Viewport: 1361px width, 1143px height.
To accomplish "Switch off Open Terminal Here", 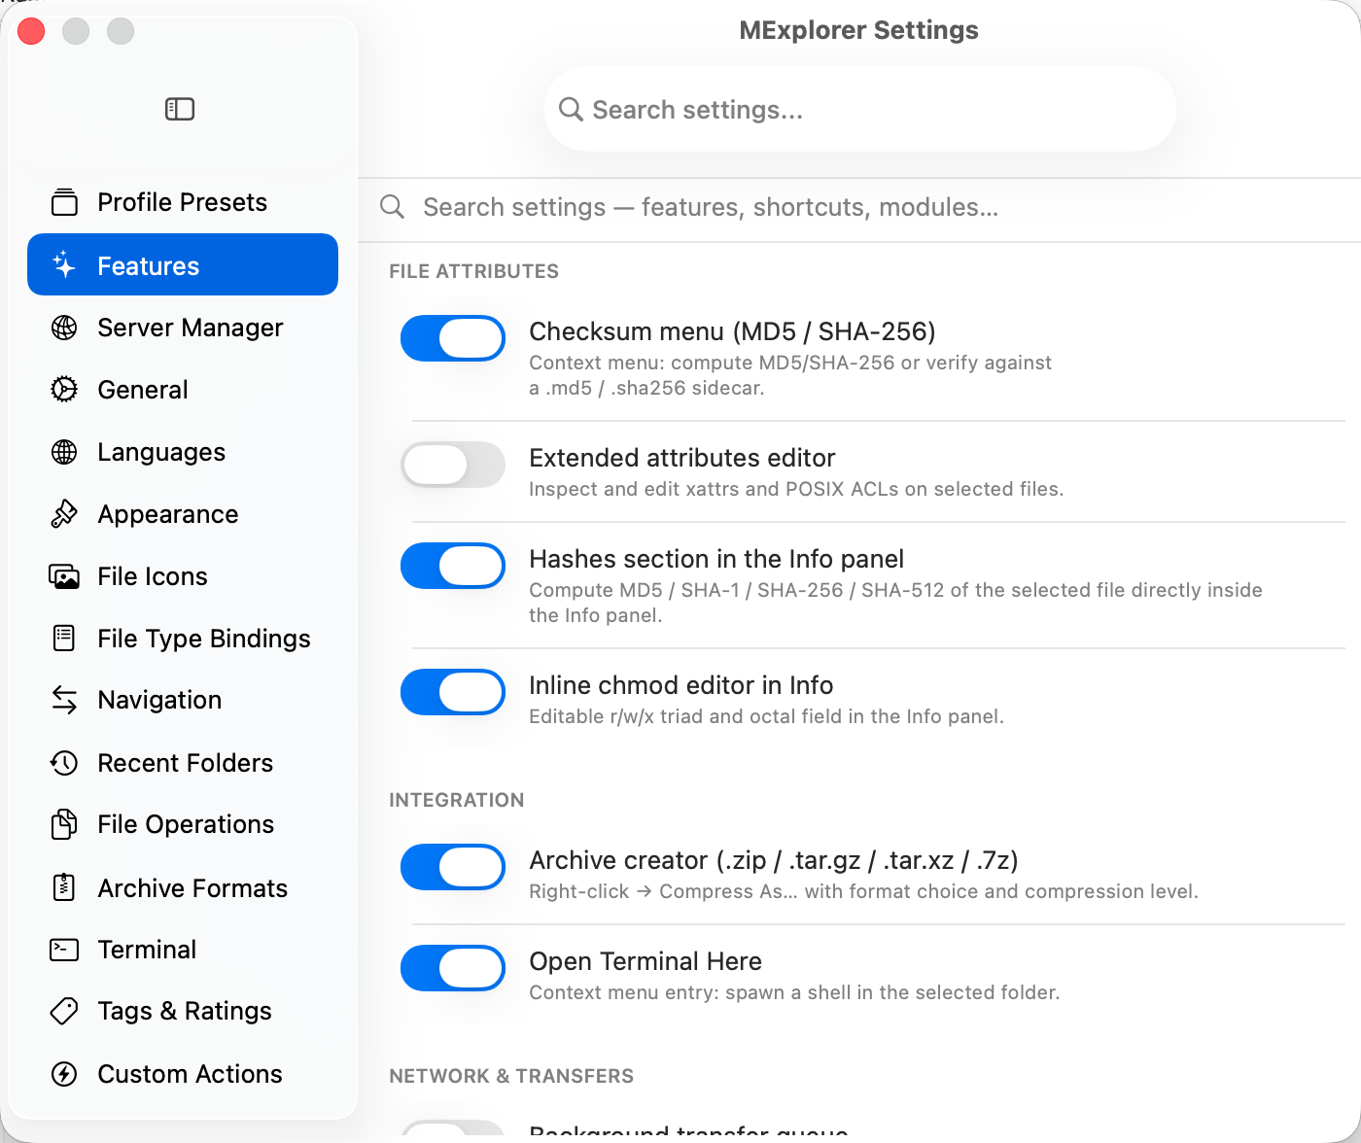I will 453,968.
